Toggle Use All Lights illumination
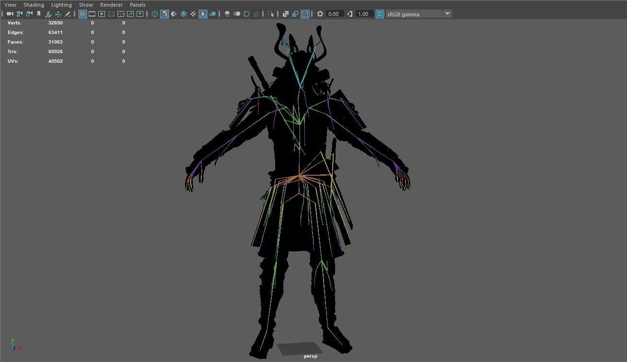Image resolution: width=627 pixels, height=362 pixels. coord(203,14)
